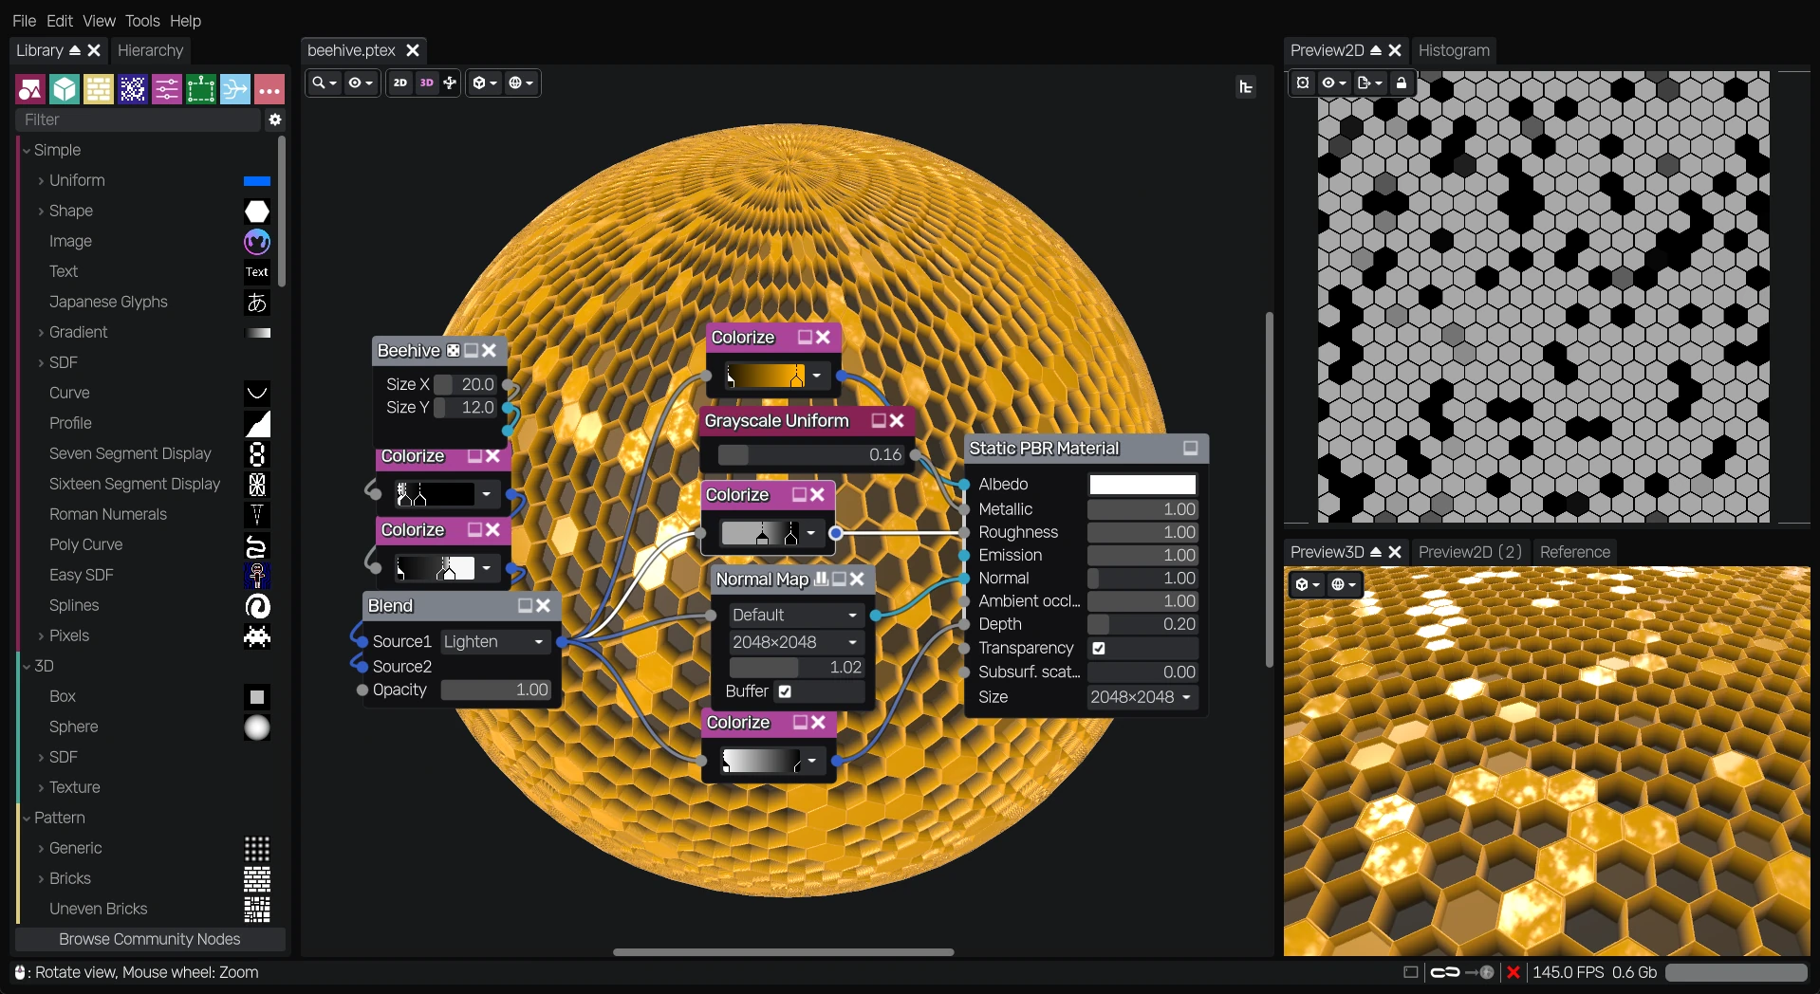Uncheck the Transparency checkbox in Static PBR Material
This screenshot has height=994, width=1820.
[x=1098, y=648]
